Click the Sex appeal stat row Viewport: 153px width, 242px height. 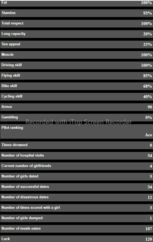(x=76, y=44)
